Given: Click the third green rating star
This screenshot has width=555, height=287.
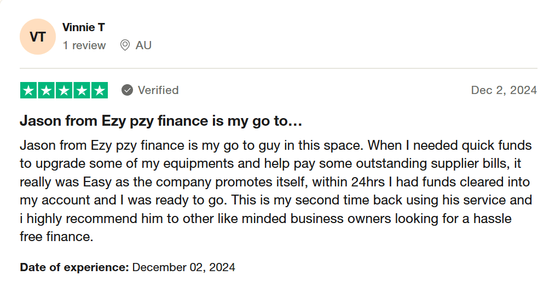Looking at the screenshot, I should [64, 90].
